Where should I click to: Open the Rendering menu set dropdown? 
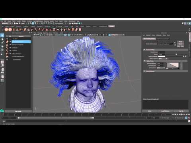pyautogui.click(x=6, y=23)
